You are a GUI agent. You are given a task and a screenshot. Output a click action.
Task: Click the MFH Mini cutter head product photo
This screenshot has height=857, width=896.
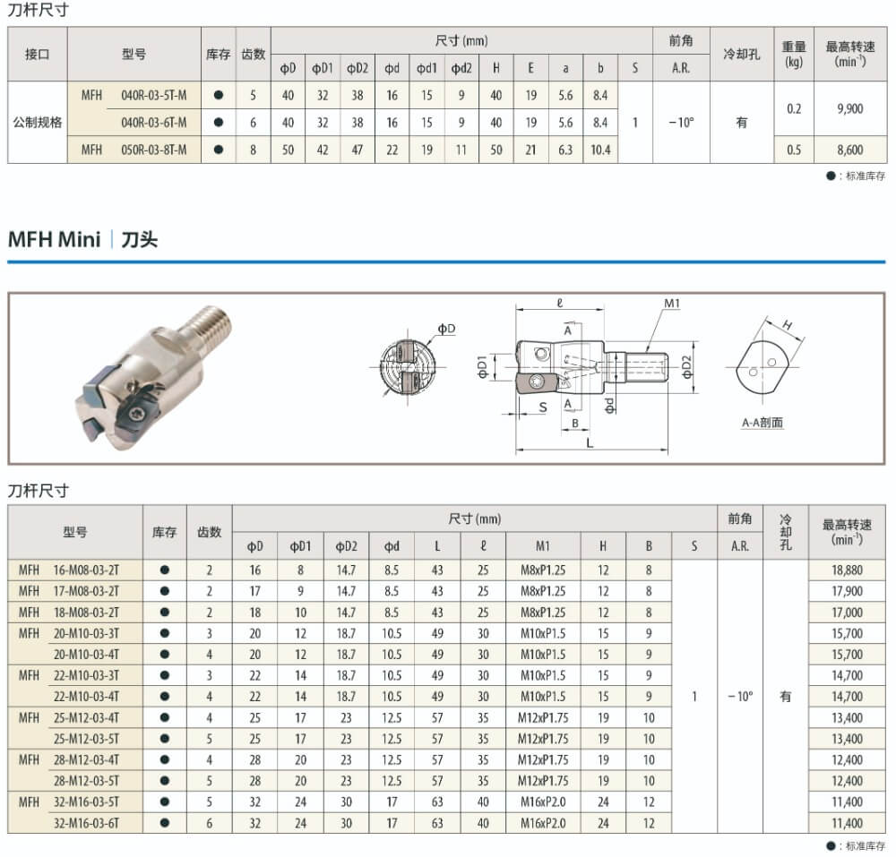click(152, 376)
